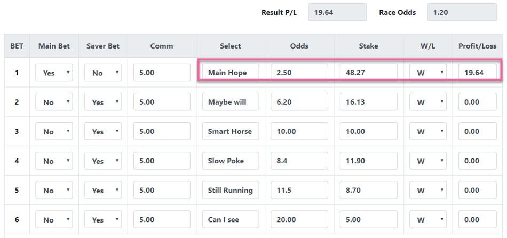
Task: Click the odds field showing 6.20
Action: pos(299,102)
